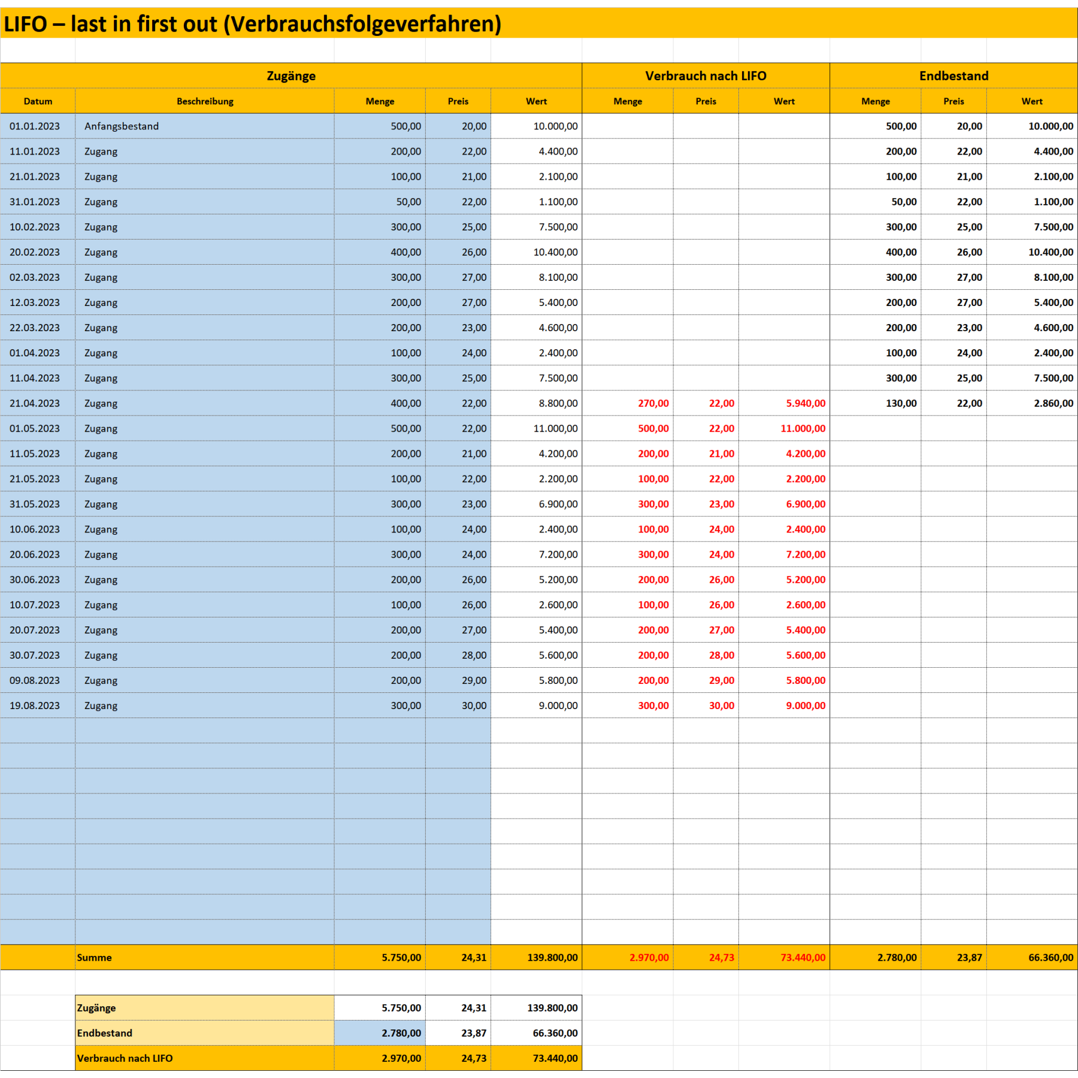The image size is (1078, 1078).
Task: Select the date cell 10.06.2023
Action: pyautogui.click(x=35, y=529)
